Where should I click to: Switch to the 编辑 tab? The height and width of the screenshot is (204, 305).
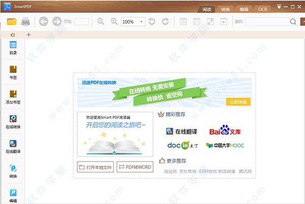[x=243, y=9]
